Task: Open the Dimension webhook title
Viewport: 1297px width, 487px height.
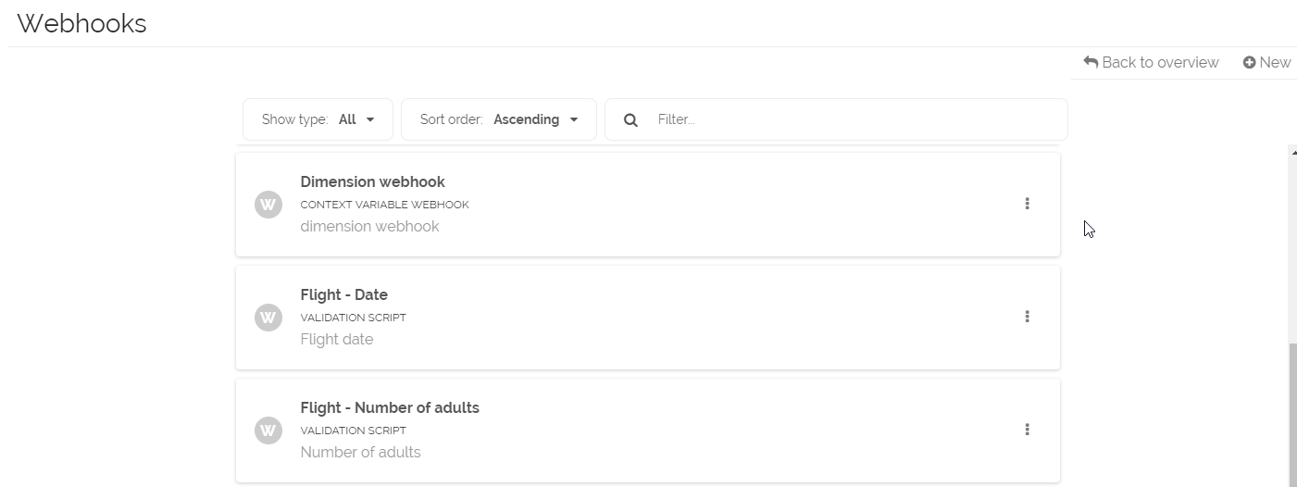Action: (372, 181)
